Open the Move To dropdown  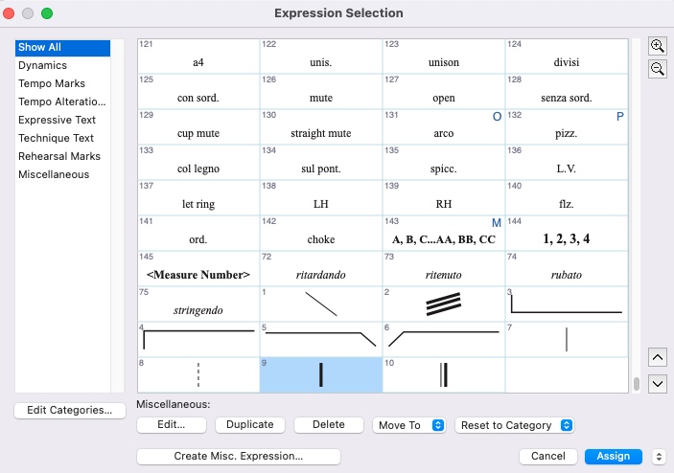tap(409, 425)
